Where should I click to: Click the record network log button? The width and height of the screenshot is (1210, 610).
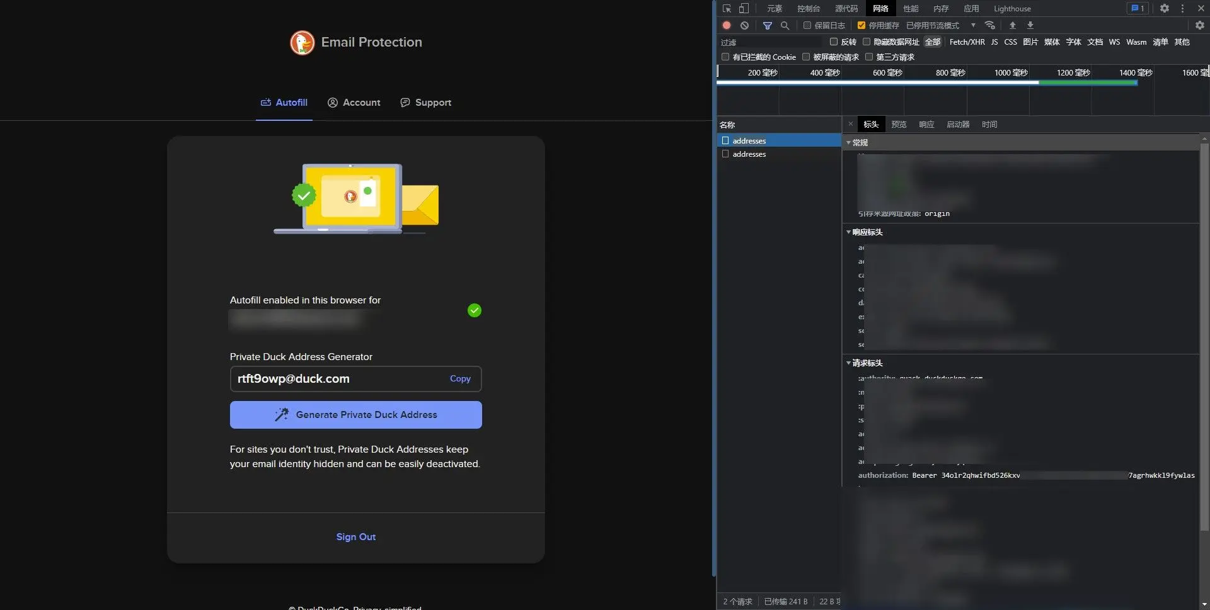[x=727, y=25]
